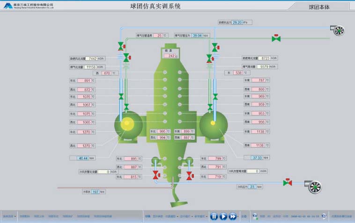Open the leftmost bottom-bar system dropdown
Image resolution: width=355 pixels, height=223 pixels.
[x=9, y=216]
